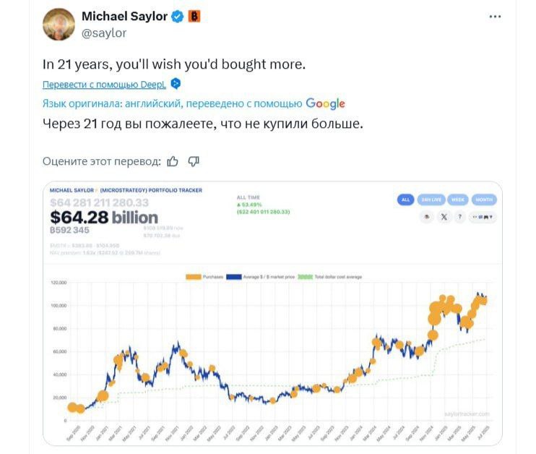Viewport: 536px width, 454px height.
Task: Rate translation with thumbs down
Action: (194, 161)
